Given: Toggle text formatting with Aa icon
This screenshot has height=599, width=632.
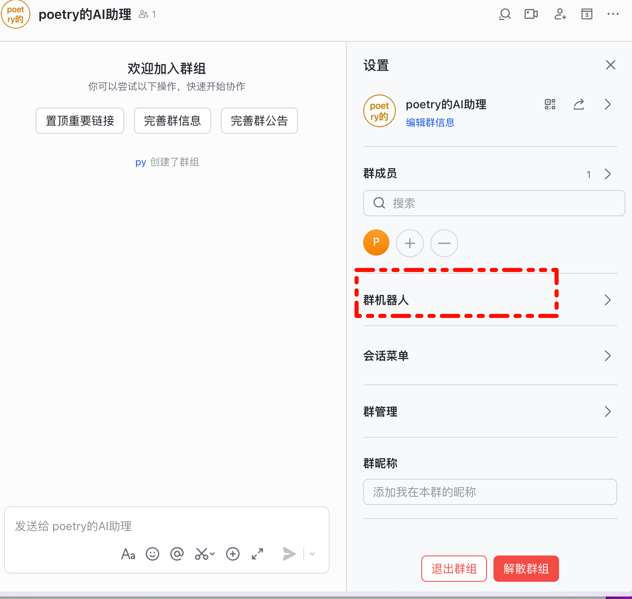Looking at the screenshot, I should [128, 554].
